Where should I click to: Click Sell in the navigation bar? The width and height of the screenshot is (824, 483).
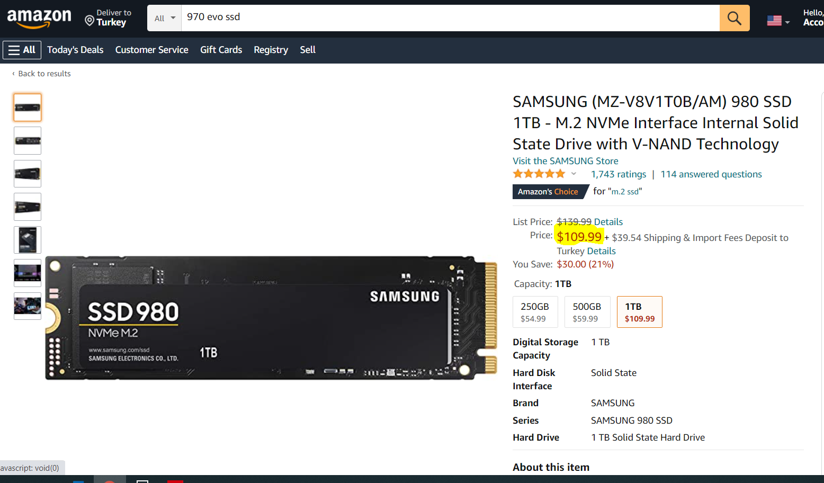(x=308, y=50)
